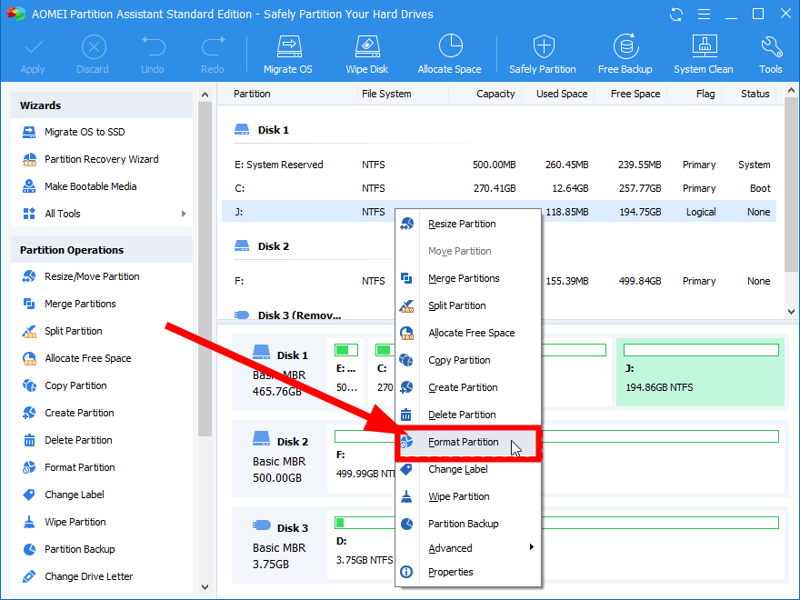Sort by the Capacity column header
800x600 pixels.
coord(495,94)
